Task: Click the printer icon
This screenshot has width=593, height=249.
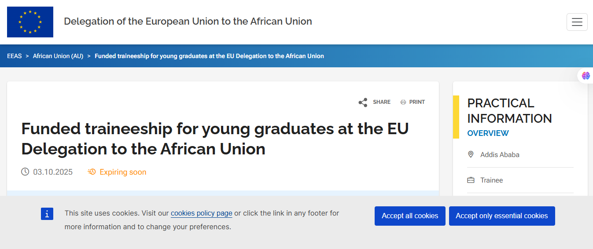Action: (403, 102)
